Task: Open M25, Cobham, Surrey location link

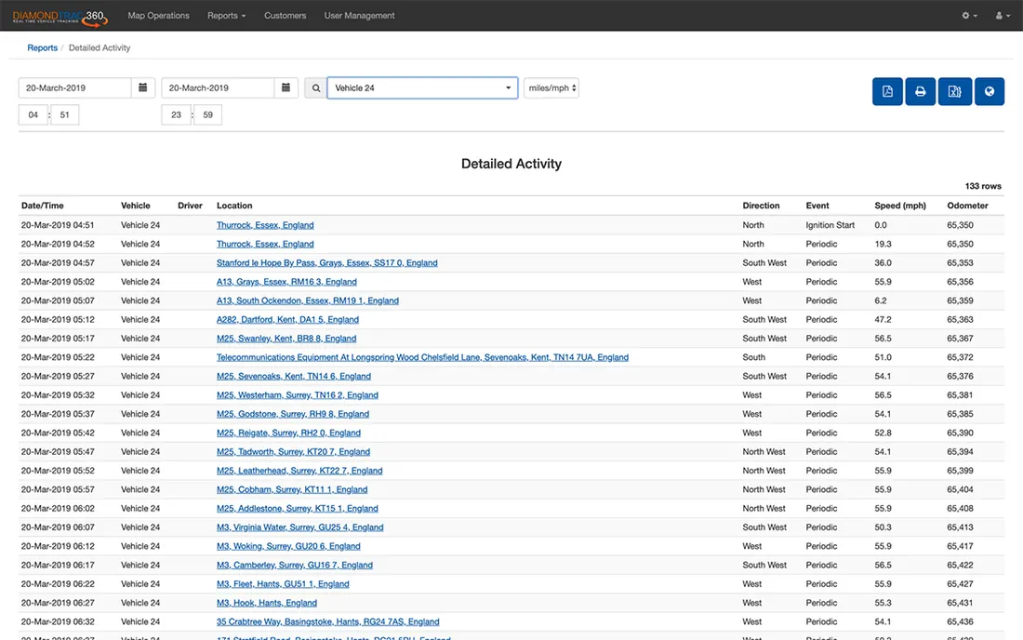Action: (292, 490)
